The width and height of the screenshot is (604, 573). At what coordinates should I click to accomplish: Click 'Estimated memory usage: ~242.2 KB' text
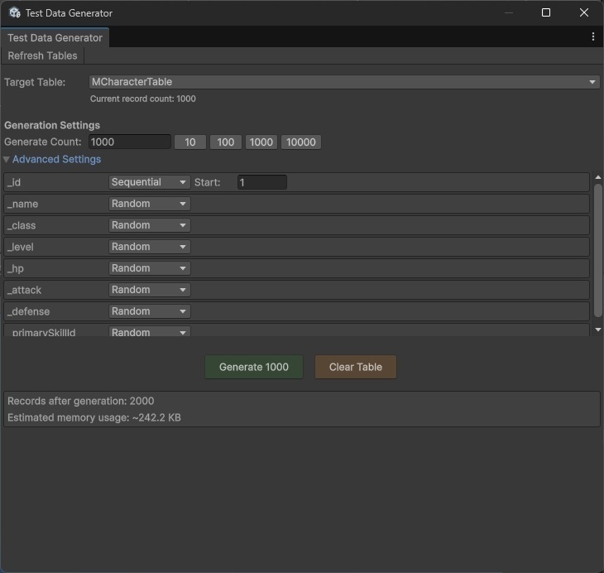94,417
